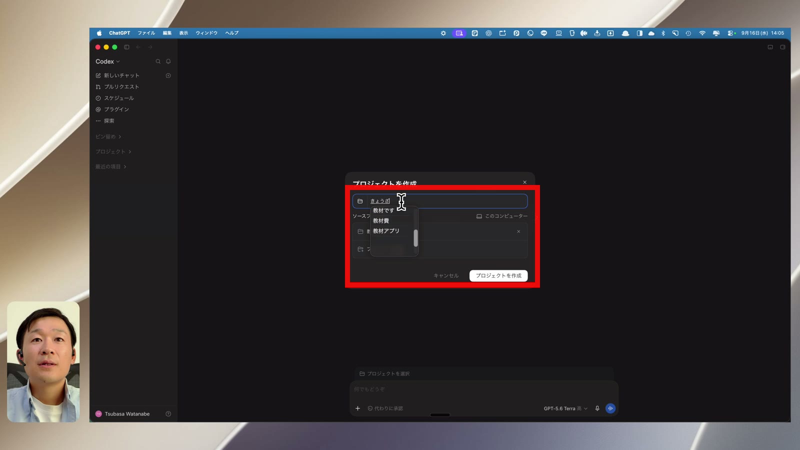Open Wi-Fi status in menu bar
The image size is (800, 450).
click(x=702, y=33)
